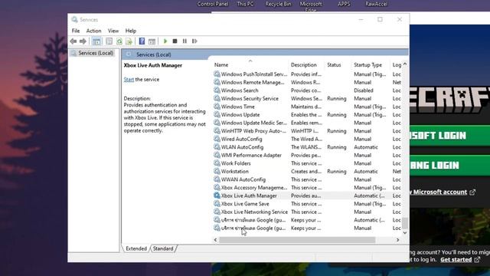The width and height of the screenshot is (490, 276).
Task: Select Windows Update Medic Service icon
Action: click(217, 123)
